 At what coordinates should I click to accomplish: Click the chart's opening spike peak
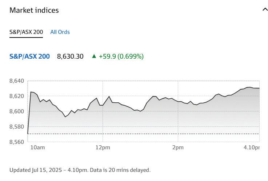[31, 92]
